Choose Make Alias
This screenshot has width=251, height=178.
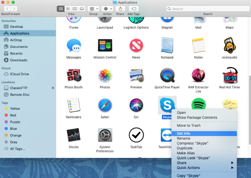(204, 153)
